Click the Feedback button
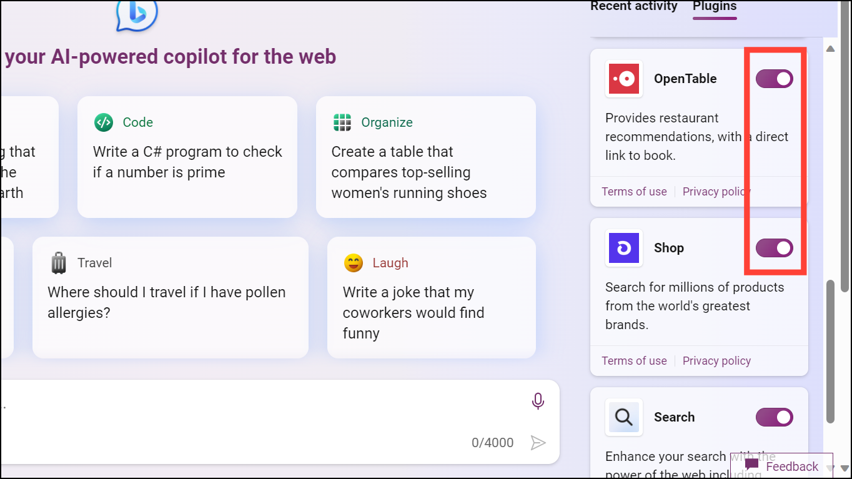The width and height of the screenshot is (852, 479). tap(781, 466)
